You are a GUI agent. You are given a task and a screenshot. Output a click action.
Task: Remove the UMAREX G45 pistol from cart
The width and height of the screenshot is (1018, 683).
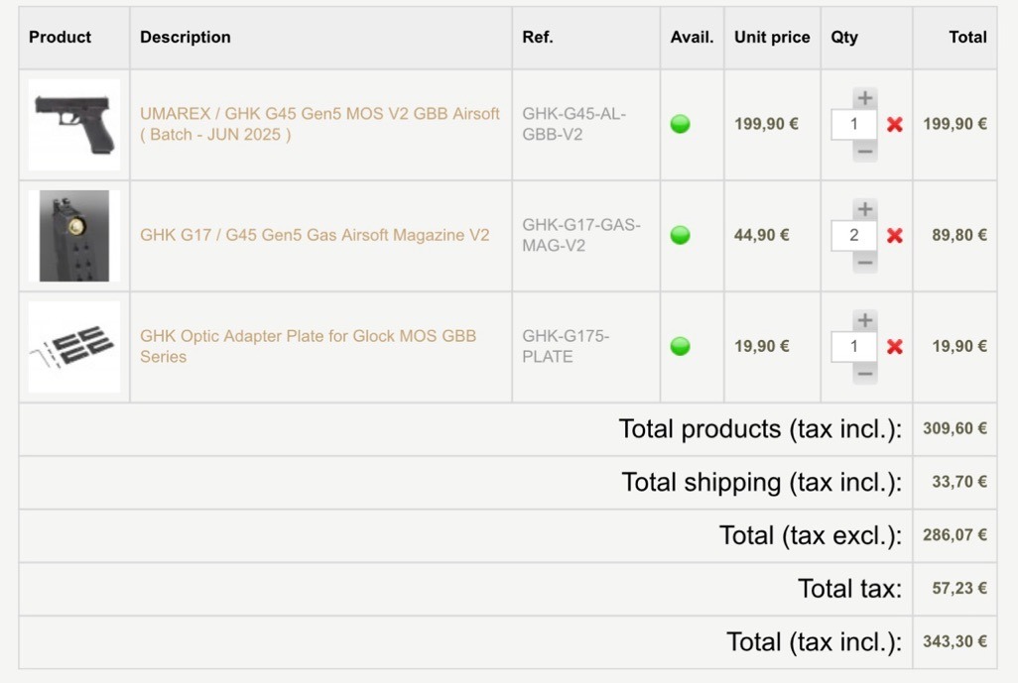894,125
